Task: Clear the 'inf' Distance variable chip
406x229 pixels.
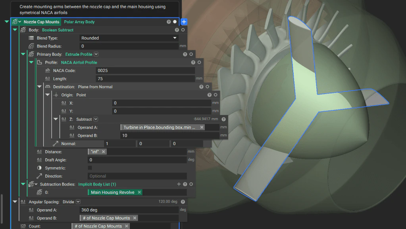Action: (x=103, y=151)
